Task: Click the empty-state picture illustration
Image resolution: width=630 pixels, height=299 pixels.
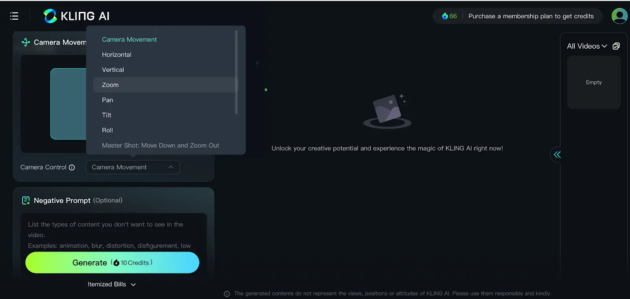Action: (x=387, y=112)
